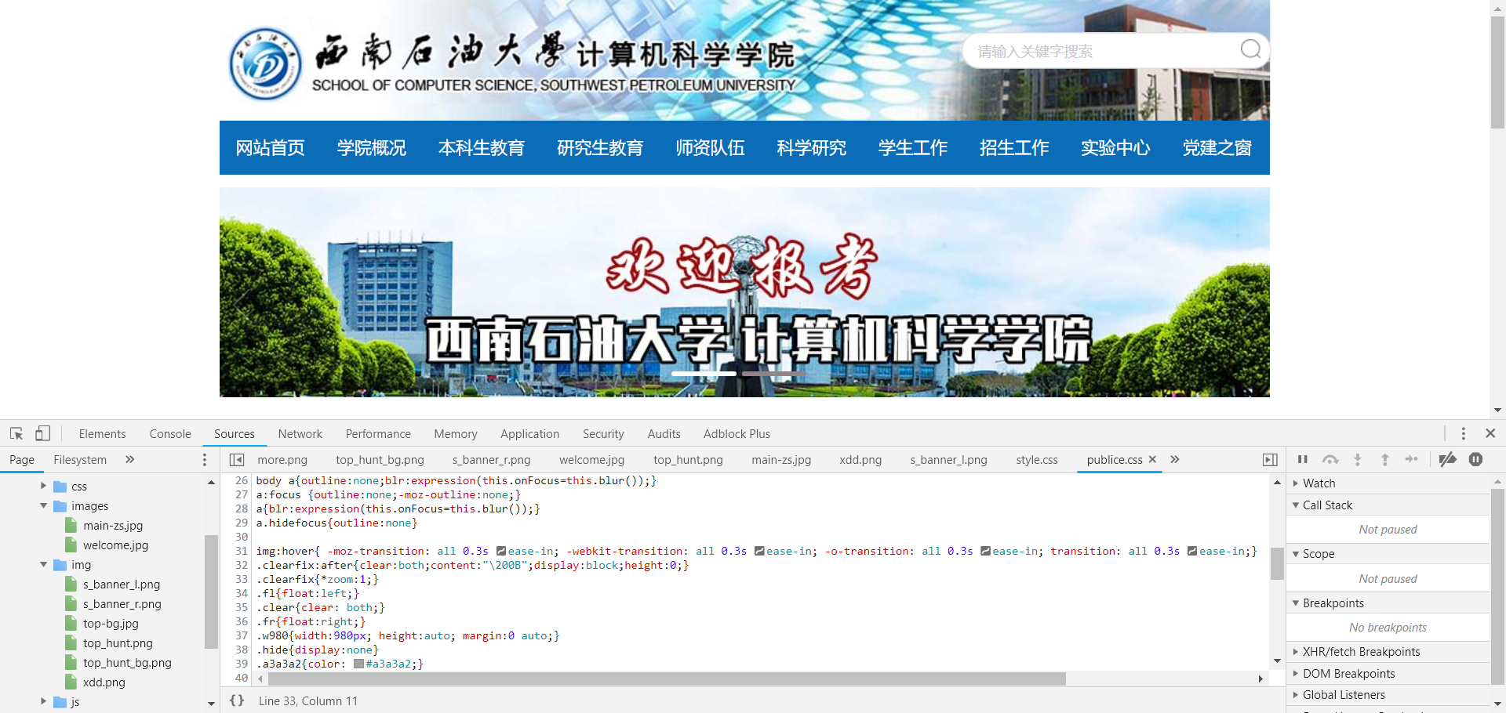Click the step out debugger icon
The height and width of the screenshot is (713, 1506).
point(1385,460)
